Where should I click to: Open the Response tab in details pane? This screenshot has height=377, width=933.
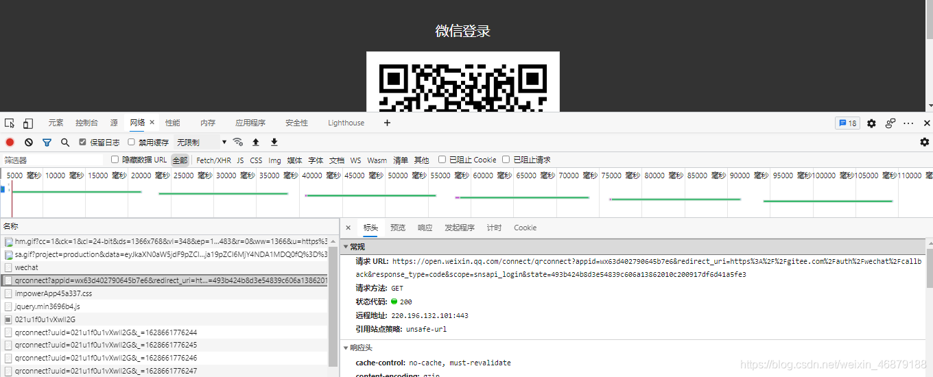pos(425,228)
